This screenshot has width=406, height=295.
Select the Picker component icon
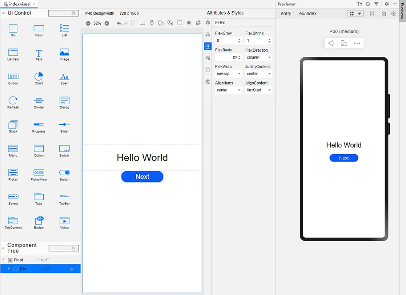tap(13, 172)
